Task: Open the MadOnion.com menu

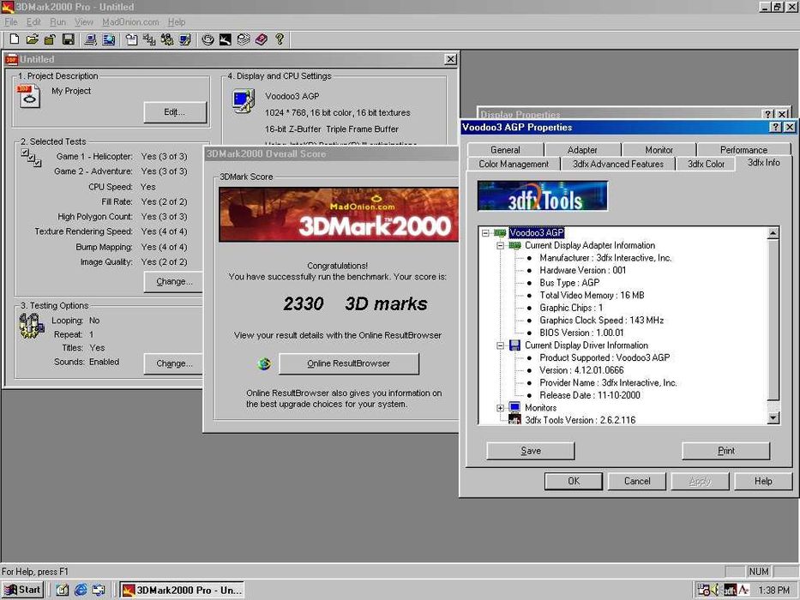Action: point(130,22)
